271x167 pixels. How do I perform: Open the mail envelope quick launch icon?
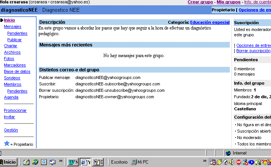point(53,162)
